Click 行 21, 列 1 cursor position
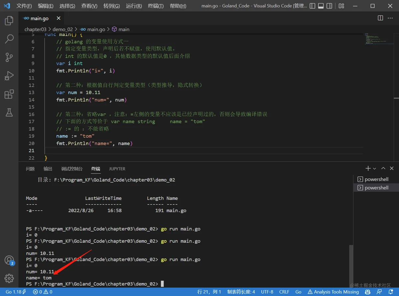This screenshot has height=296, width=399. [x=209, y=292]
